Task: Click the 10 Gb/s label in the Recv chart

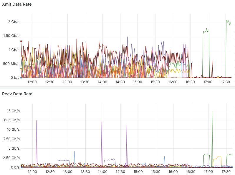Action: tap(13, 130)
